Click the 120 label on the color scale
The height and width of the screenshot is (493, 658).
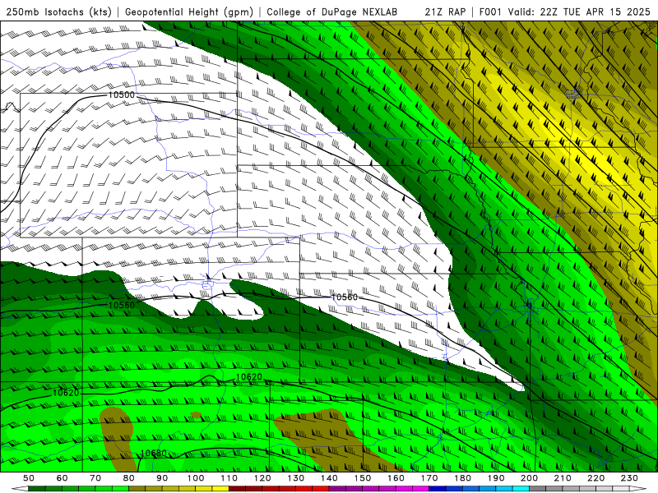point(262,478)
